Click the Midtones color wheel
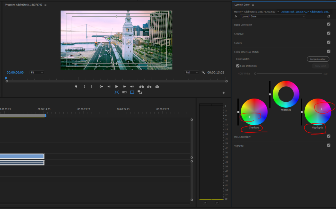The height and width of the screenshot is (209, 336). [x=286, y=94]
